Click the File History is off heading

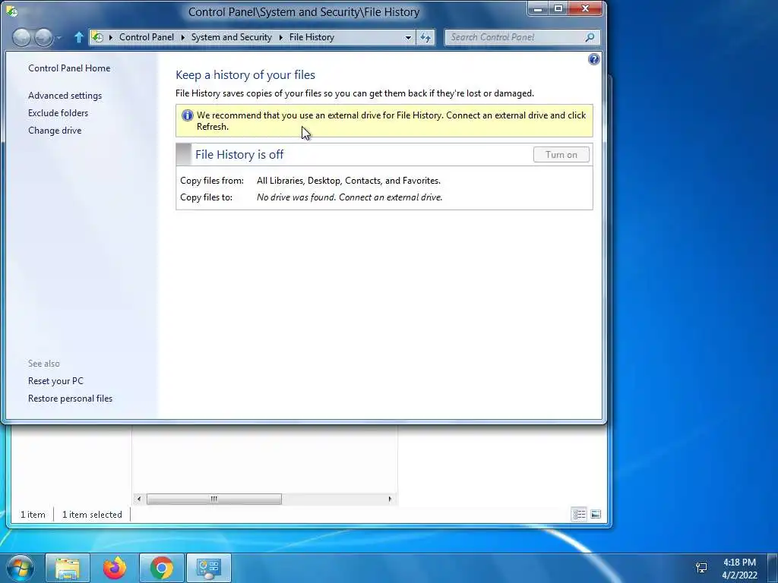point(239,154)
